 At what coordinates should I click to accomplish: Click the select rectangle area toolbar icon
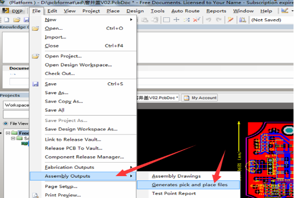tap(167, 20)
